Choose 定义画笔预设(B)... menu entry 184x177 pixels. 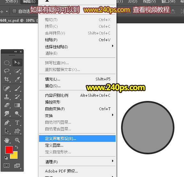(x=77, y=139)
